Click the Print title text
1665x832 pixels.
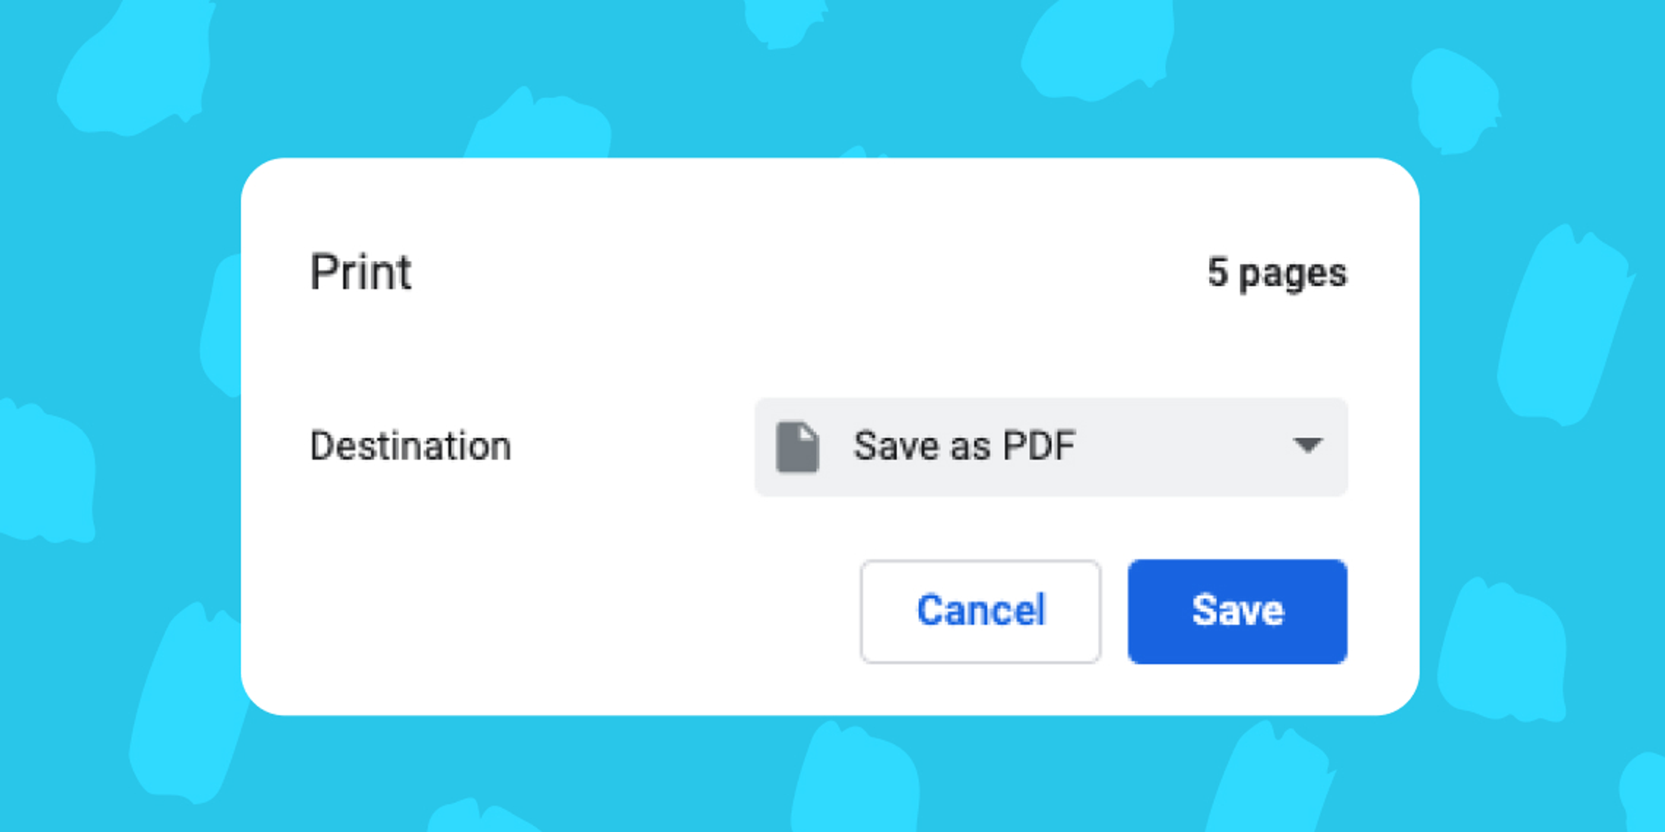click(361, 272)
